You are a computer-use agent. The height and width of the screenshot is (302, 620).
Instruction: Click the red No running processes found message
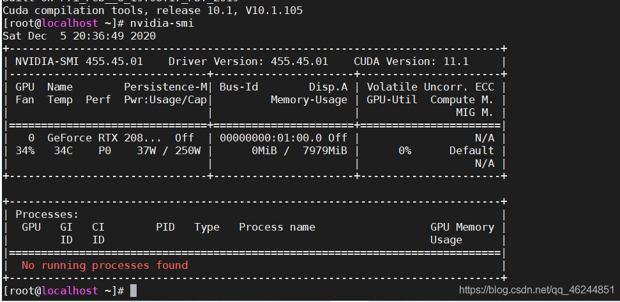click(x=104, y=265)
